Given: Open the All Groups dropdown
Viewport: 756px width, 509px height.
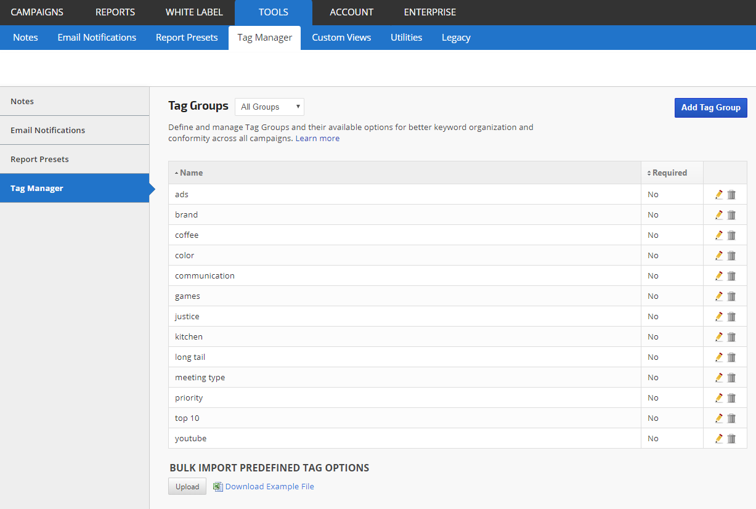Looking at the screenshot, I should coord(269,107).
